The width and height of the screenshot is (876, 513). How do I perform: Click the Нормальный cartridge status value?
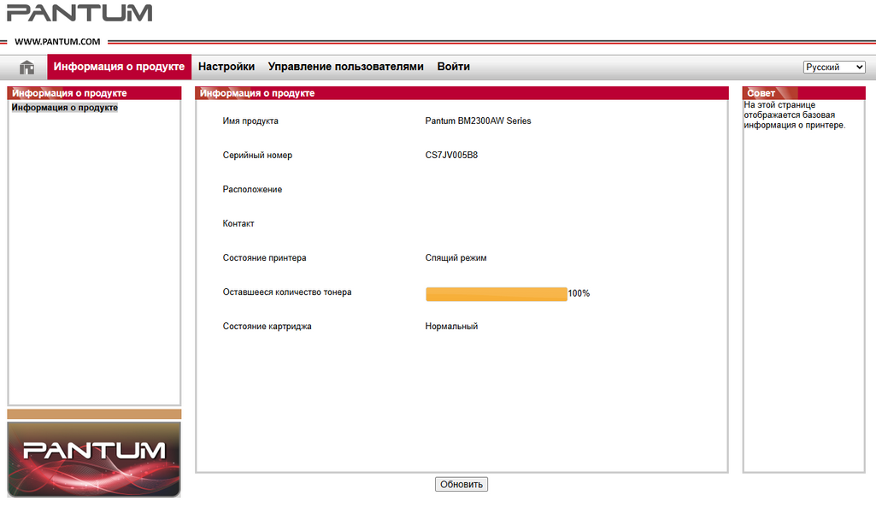[x=451, y=327]
